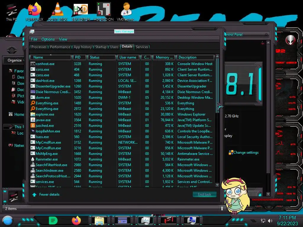Click the Start orb on the taskbar
The width and height of the screenshot is (303, 227).
click(7, 221)
